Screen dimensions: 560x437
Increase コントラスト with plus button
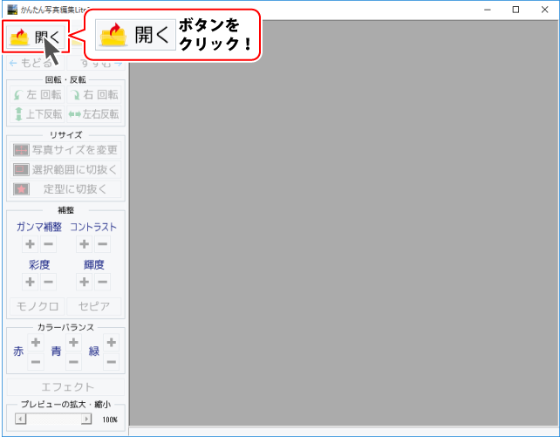click(85, 244)
